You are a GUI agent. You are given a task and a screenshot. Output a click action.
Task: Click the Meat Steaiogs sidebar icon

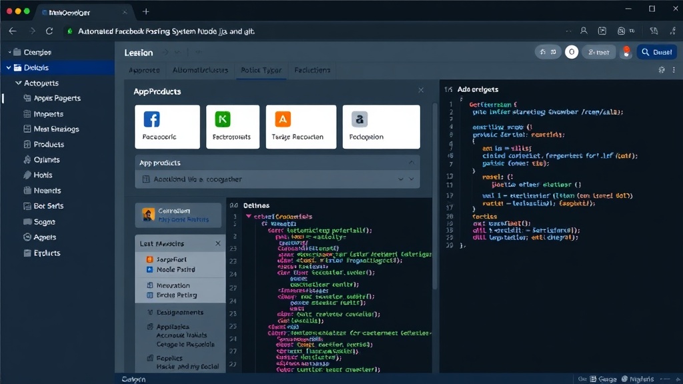tap(27, 129)
